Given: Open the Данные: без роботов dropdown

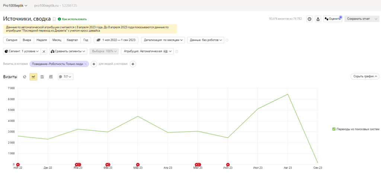Looking at the screenshot, I should 205,40.
